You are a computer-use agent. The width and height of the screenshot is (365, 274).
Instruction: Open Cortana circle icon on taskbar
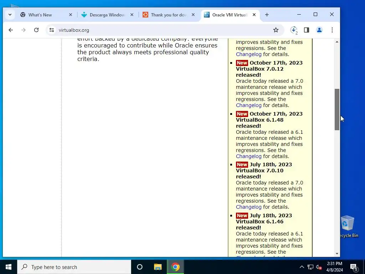coord(140,267)
